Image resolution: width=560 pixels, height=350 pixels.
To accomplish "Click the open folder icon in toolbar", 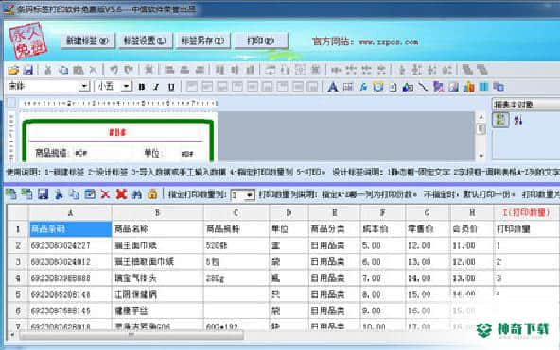I will (13, 70).
